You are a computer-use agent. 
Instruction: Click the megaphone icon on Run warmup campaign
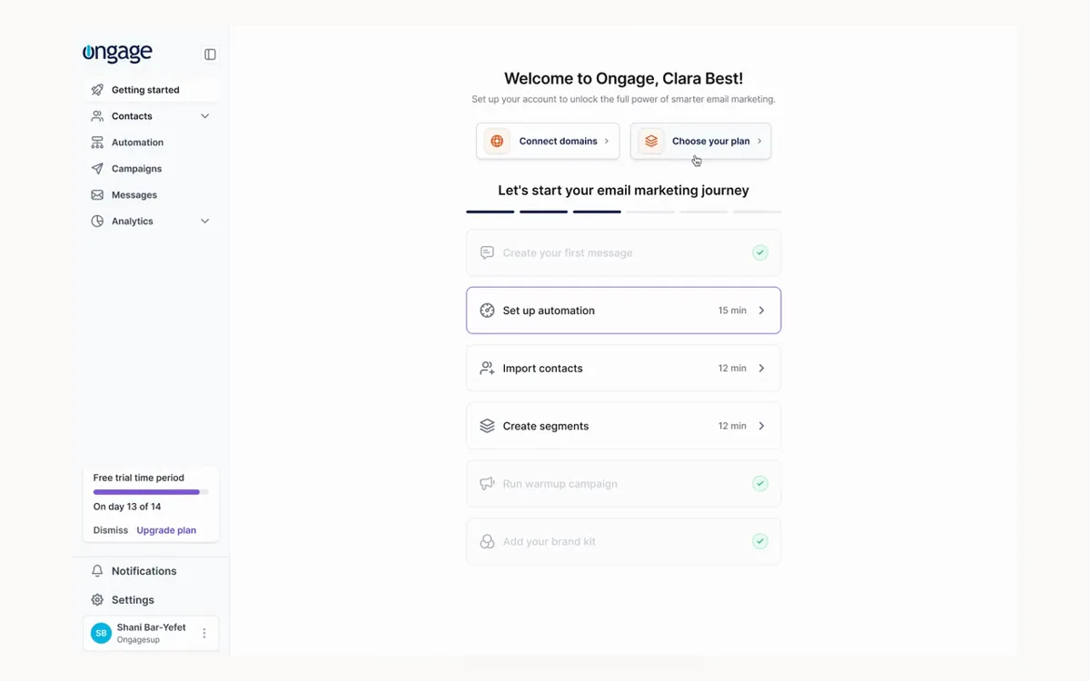pos(487,484)
